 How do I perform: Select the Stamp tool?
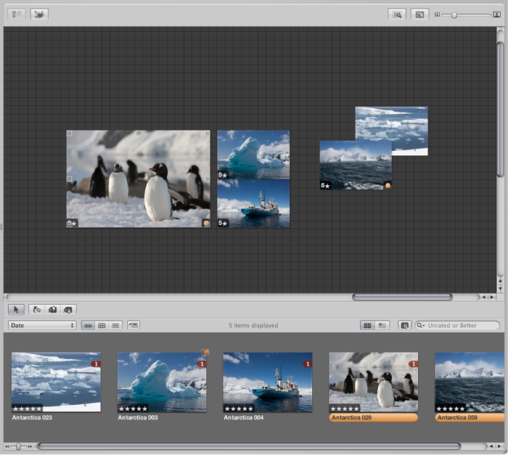point(68,309)
